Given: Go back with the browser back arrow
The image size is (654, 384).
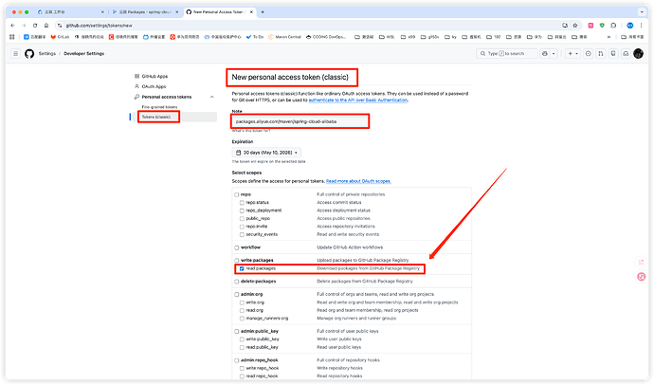Looking at the screenshot, I should click(x=12, y=26).
